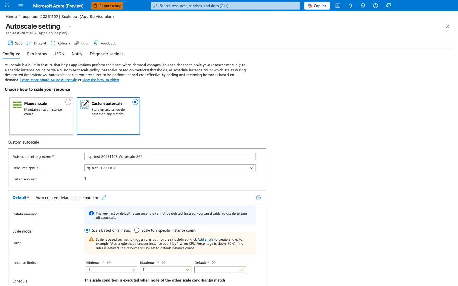Open the asp-test-20251107 Scale out breadcrumb
The image size is (458, 286).
(x=68, y=17)
